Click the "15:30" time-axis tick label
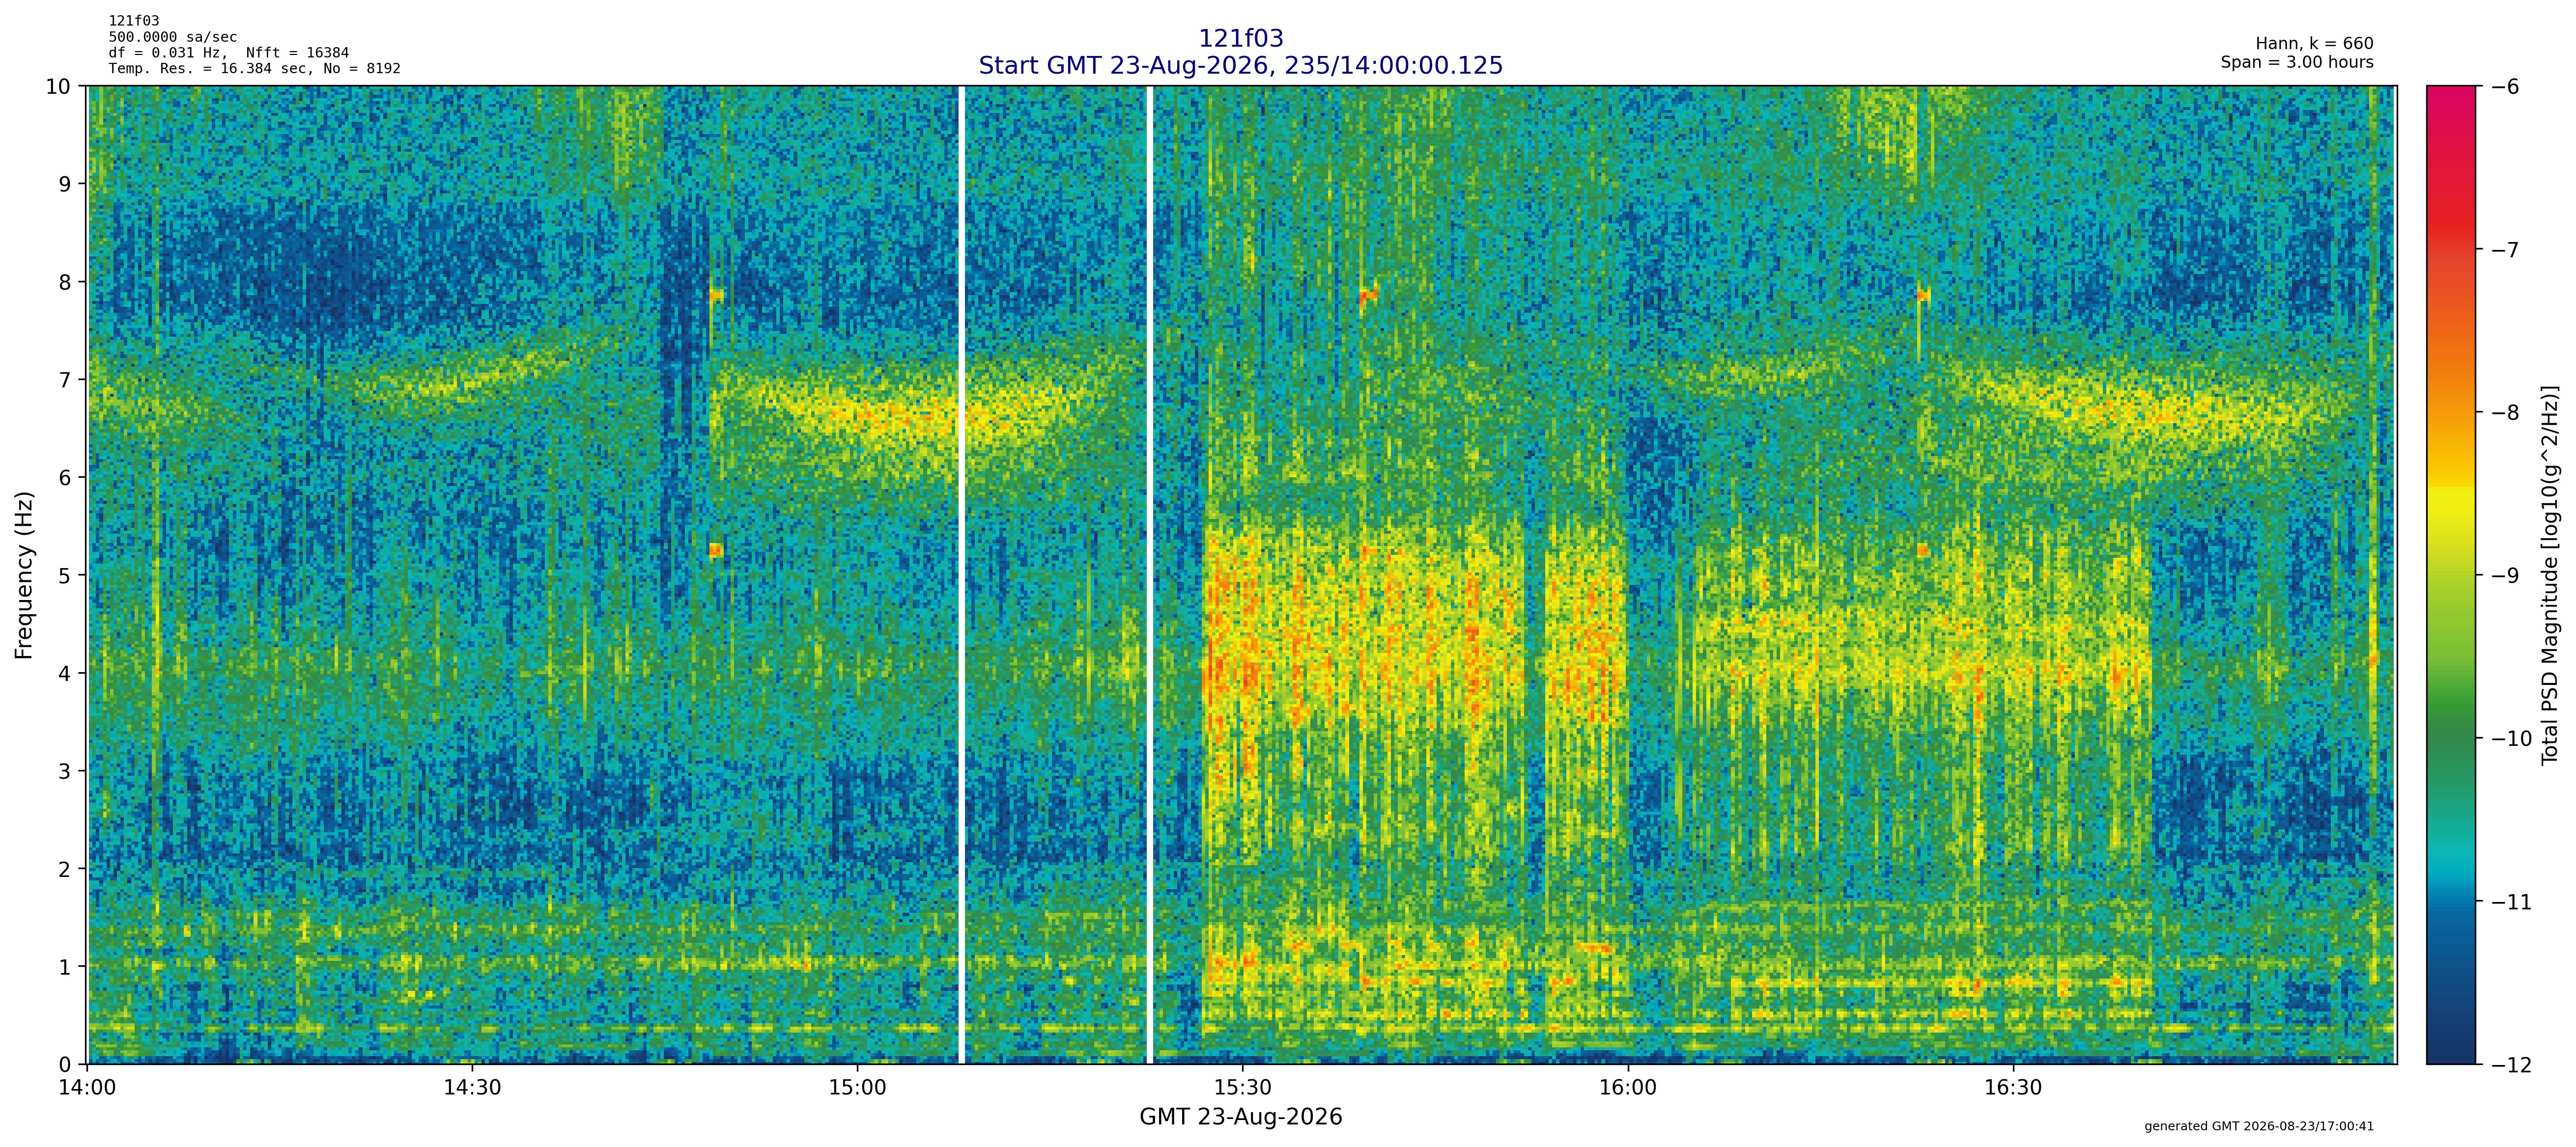2576x1147 pixels. [1242, 1088]
